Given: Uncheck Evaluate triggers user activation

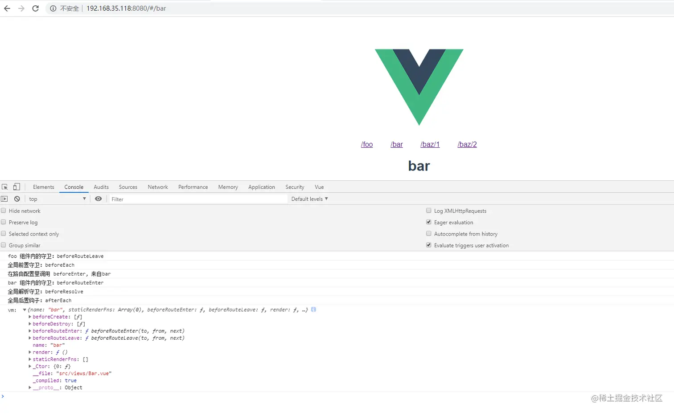Looking at the screenshot, I should tap(429, 245).
